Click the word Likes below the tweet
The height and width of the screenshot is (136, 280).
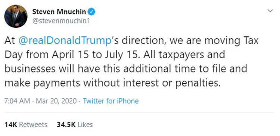pyautogui.click(x=85, y=124)
